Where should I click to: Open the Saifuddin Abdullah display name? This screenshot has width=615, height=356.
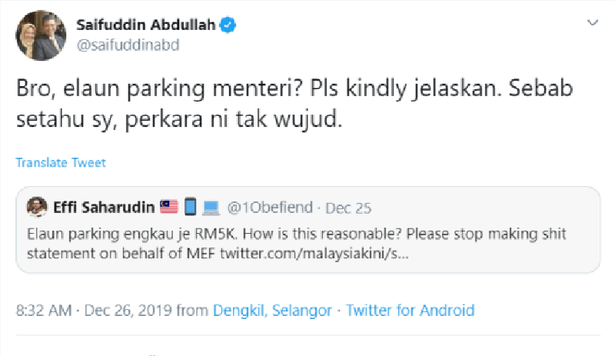coord(146,25)
